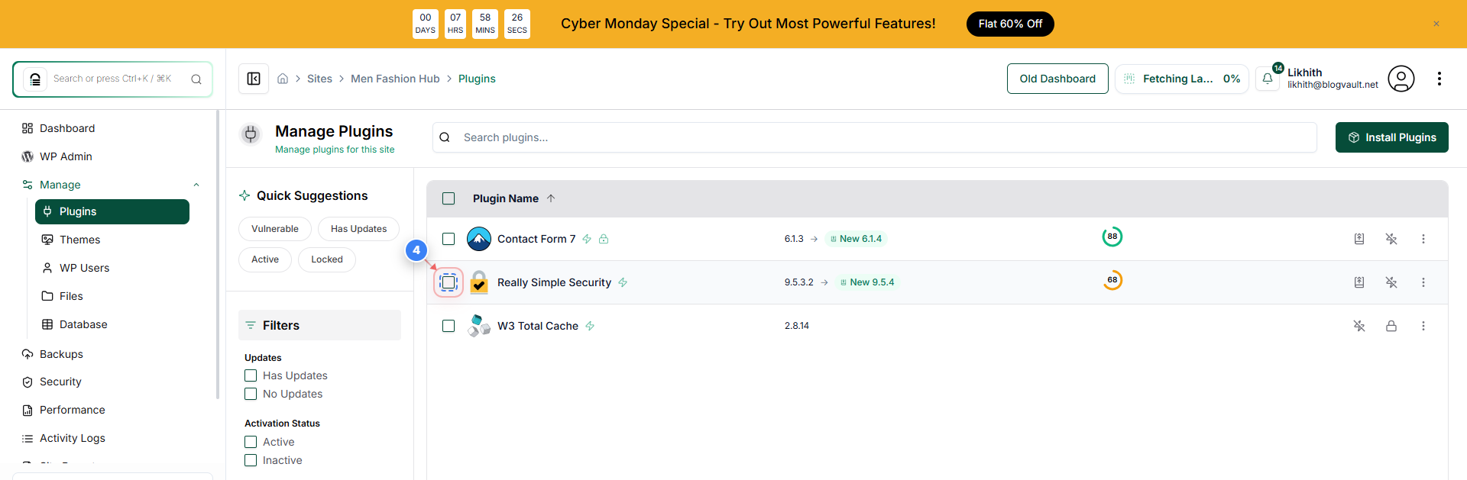Viewport: 1467px width, 480px height.
Task: Click Really Simple Security plugin logo
Action: point(479,282)
